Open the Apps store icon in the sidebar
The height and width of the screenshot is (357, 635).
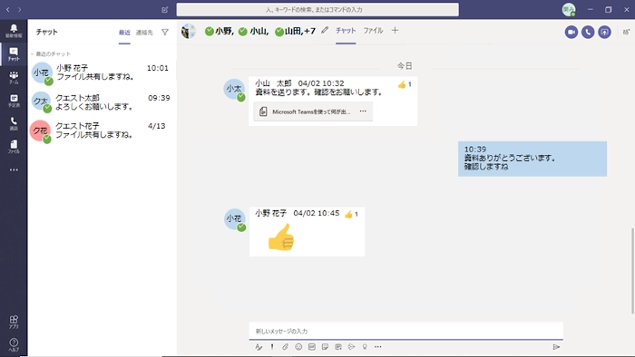click(14, 322)
